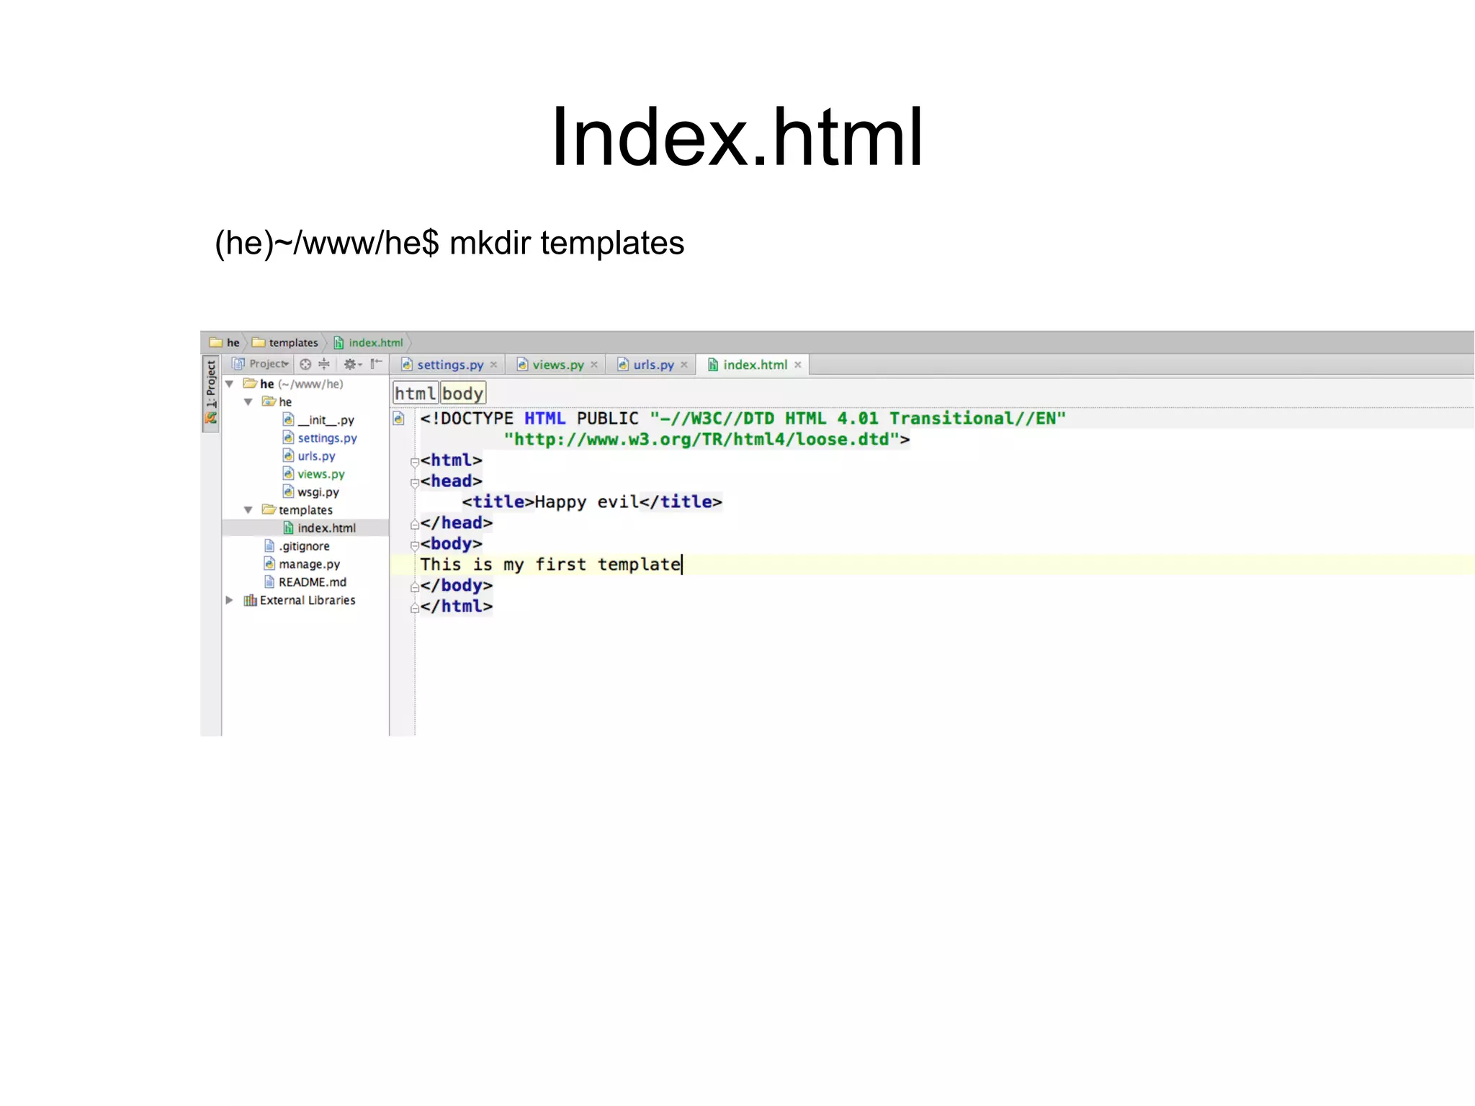Click the loose.dtd URL string in editor
1475x1106 pixels.
tap(701, 440)
